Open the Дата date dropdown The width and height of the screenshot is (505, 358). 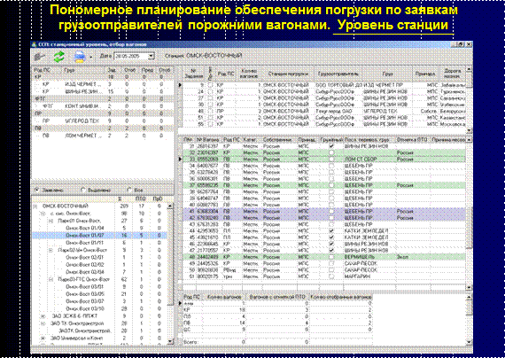151,56
